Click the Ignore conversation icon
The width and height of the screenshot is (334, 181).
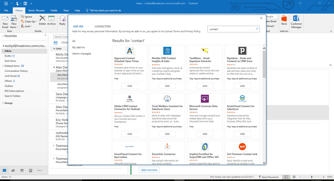point(22,17)
